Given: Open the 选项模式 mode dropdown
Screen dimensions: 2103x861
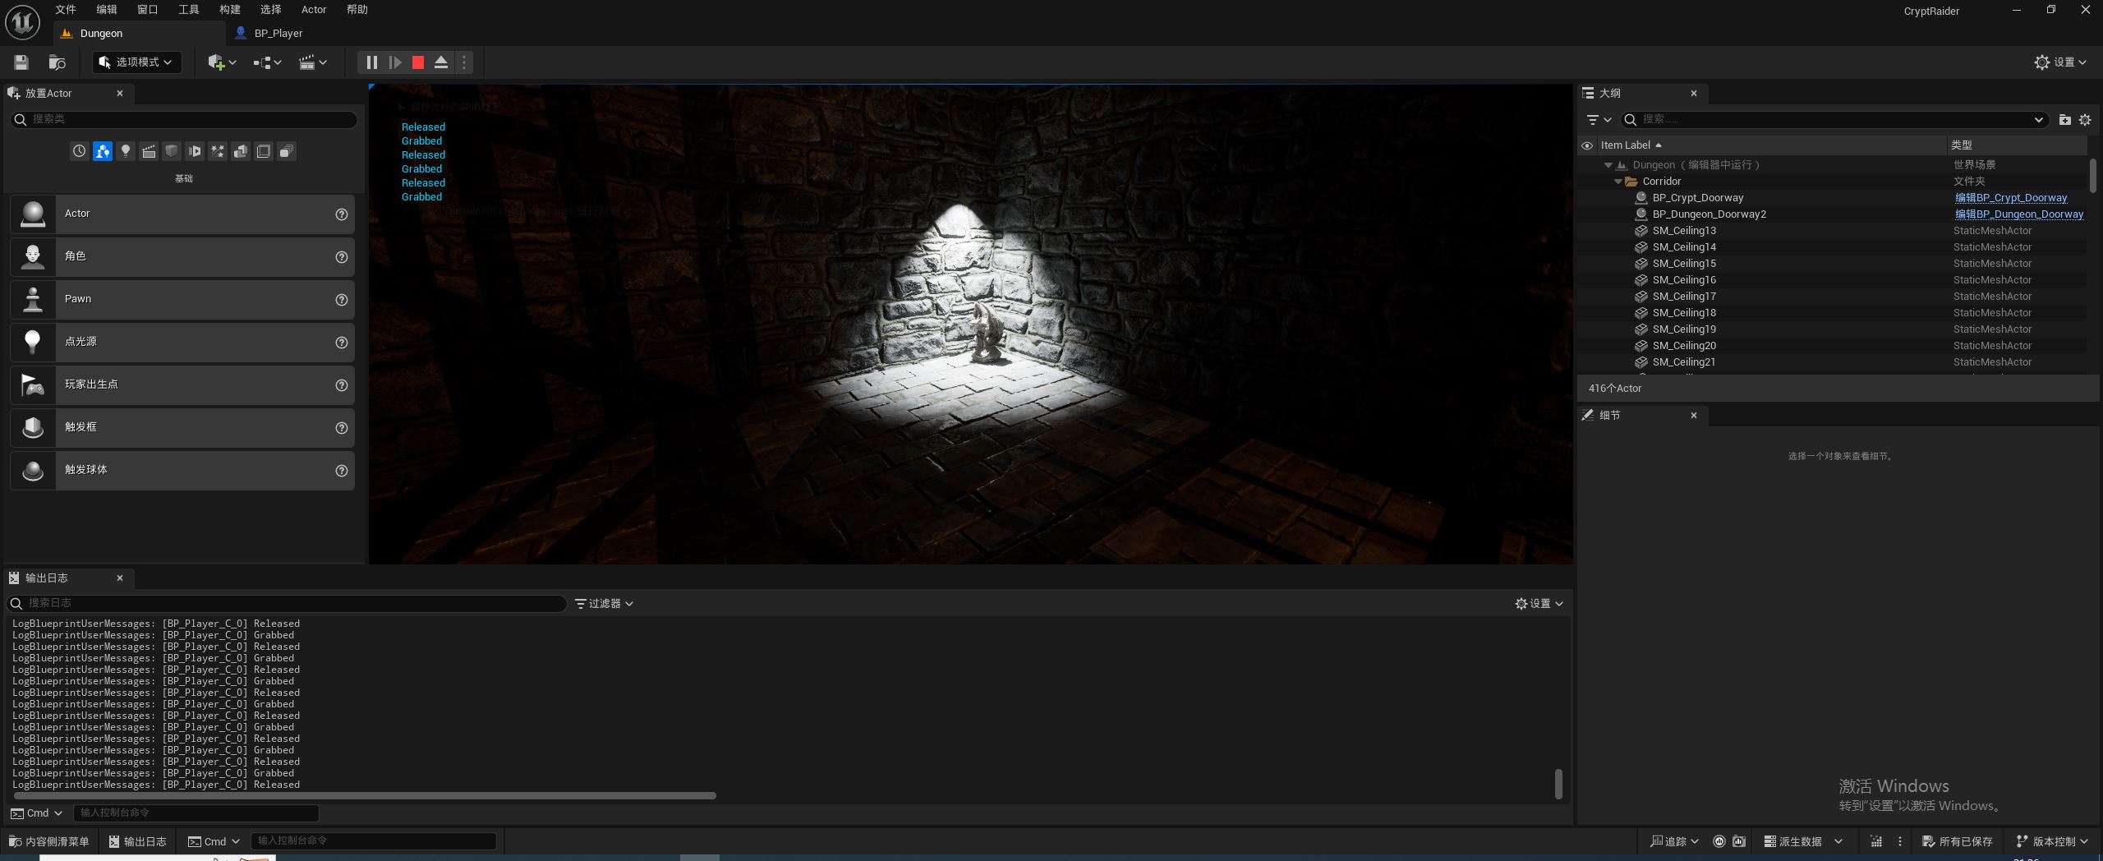Looking at the screenshot, I should (x=136, y=62).
